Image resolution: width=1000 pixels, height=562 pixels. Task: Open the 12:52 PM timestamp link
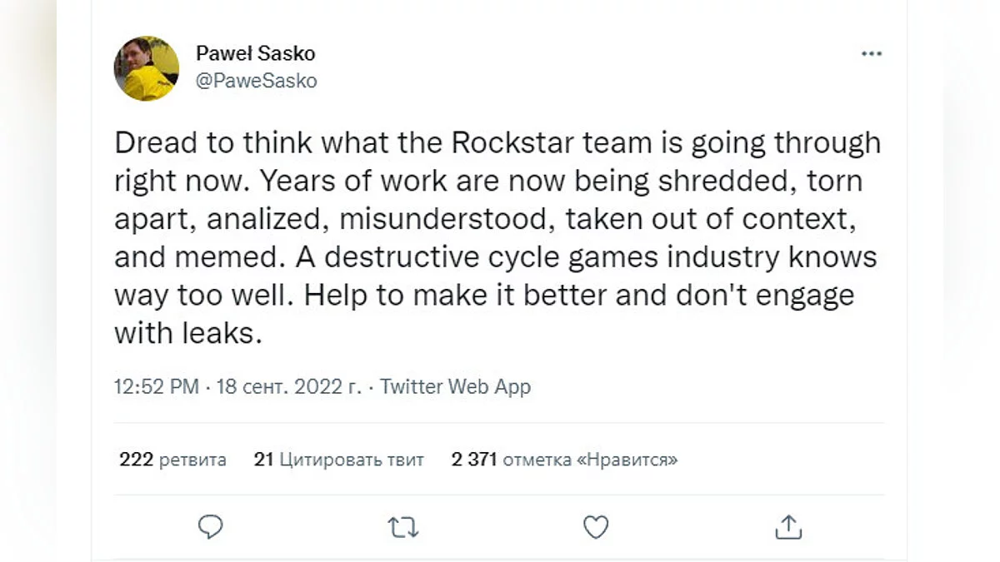pyautogui.click(x=157, y=386)
